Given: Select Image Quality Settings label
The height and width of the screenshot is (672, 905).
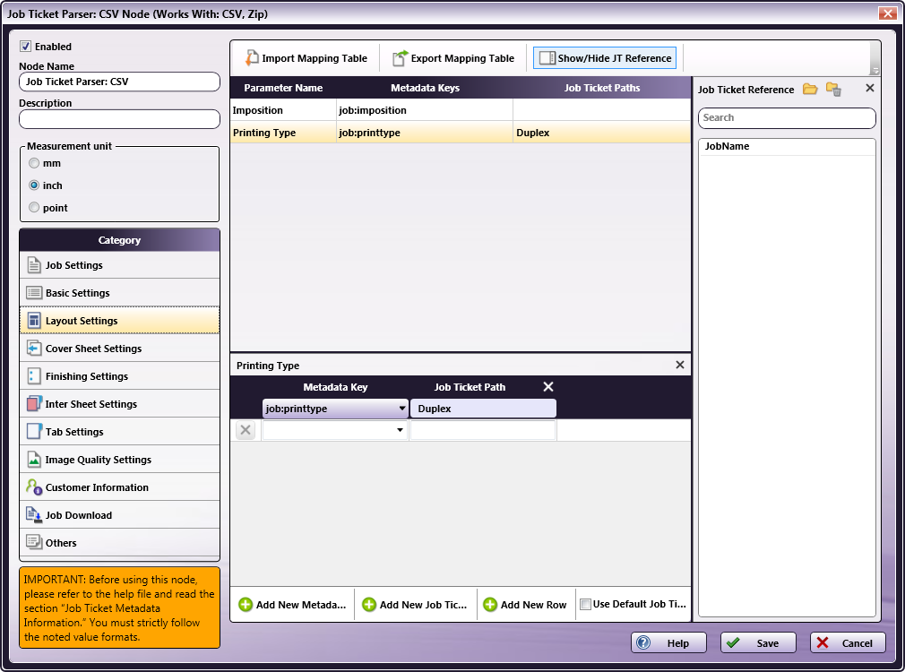Looking at the screenshot, I should click(x=99, y=460).
